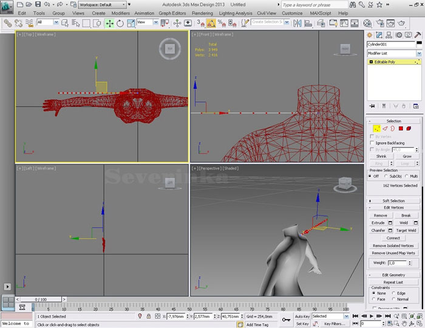Click the Chamfer button

[x=378, y=230]
